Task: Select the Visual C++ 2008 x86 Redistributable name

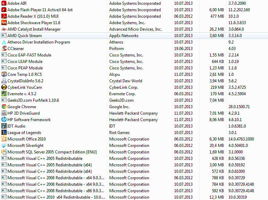Action: (56, 191)
